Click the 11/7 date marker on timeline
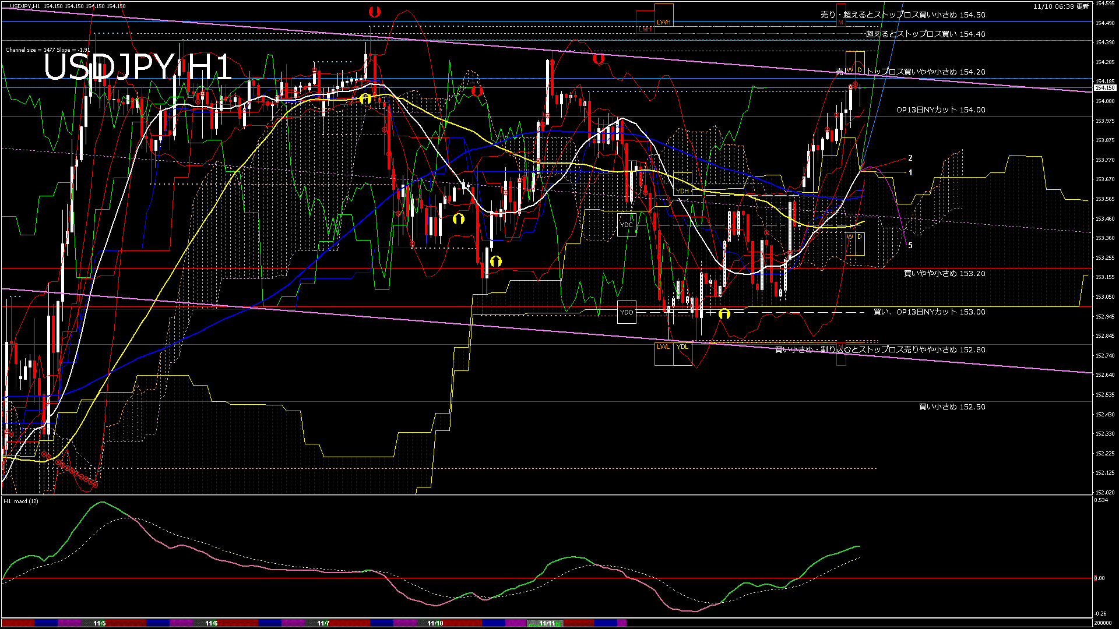 click(x=323, y=623)
